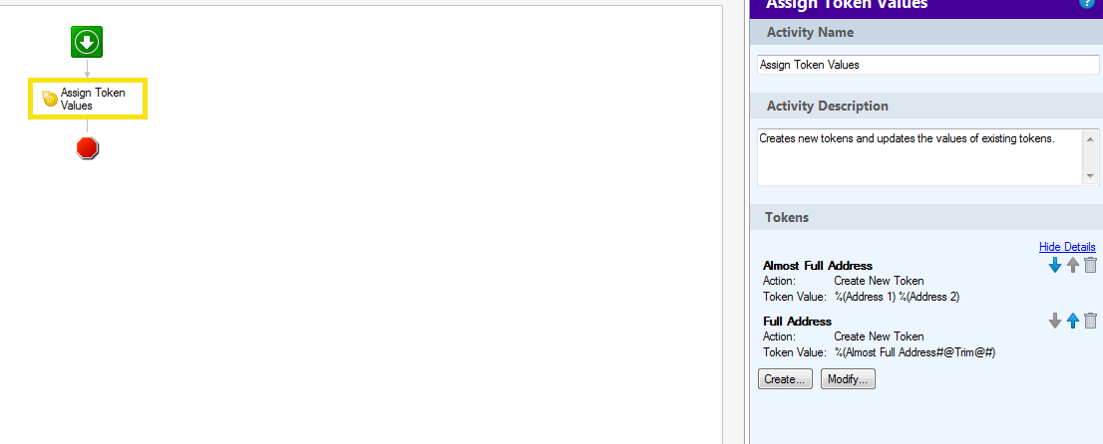Viewport: 1103px width, 444px height.
Task: Click the Assign Token Values panel title
Action: tap(847, 5)
